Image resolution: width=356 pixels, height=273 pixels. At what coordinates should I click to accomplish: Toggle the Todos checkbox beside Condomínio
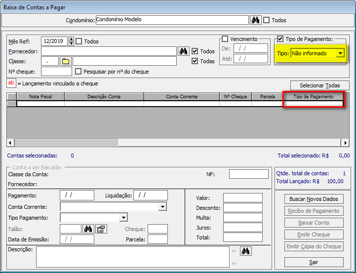tap(267, 20)
